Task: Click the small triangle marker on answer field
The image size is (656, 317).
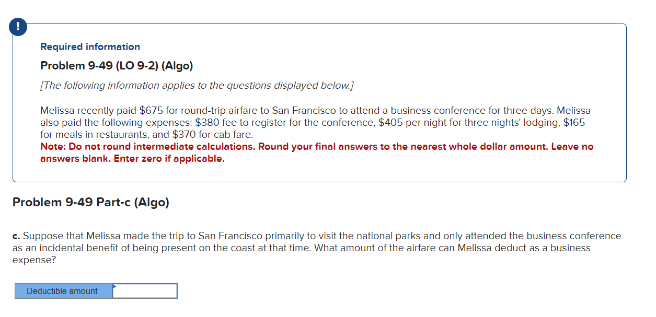Action: tap(114, 286)
